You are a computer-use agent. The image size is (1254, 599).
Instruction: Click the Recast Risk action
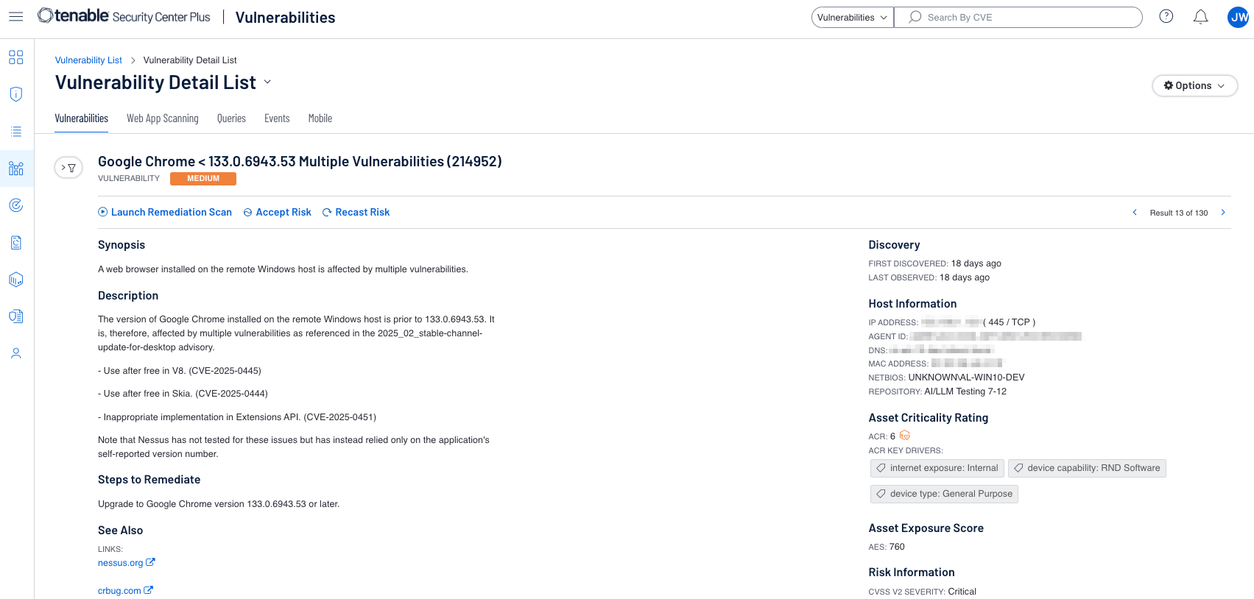(x=356, y=212)
